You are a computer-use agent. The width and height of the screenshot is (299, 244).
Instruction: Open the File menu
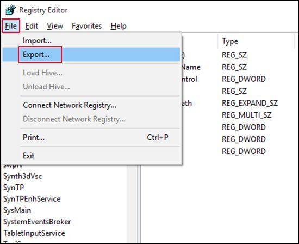coord(11,26)
